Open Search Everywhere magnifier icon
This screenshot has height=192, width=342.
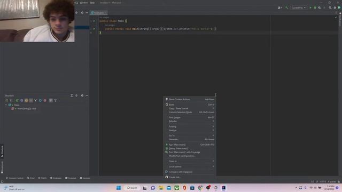[330, 7]
